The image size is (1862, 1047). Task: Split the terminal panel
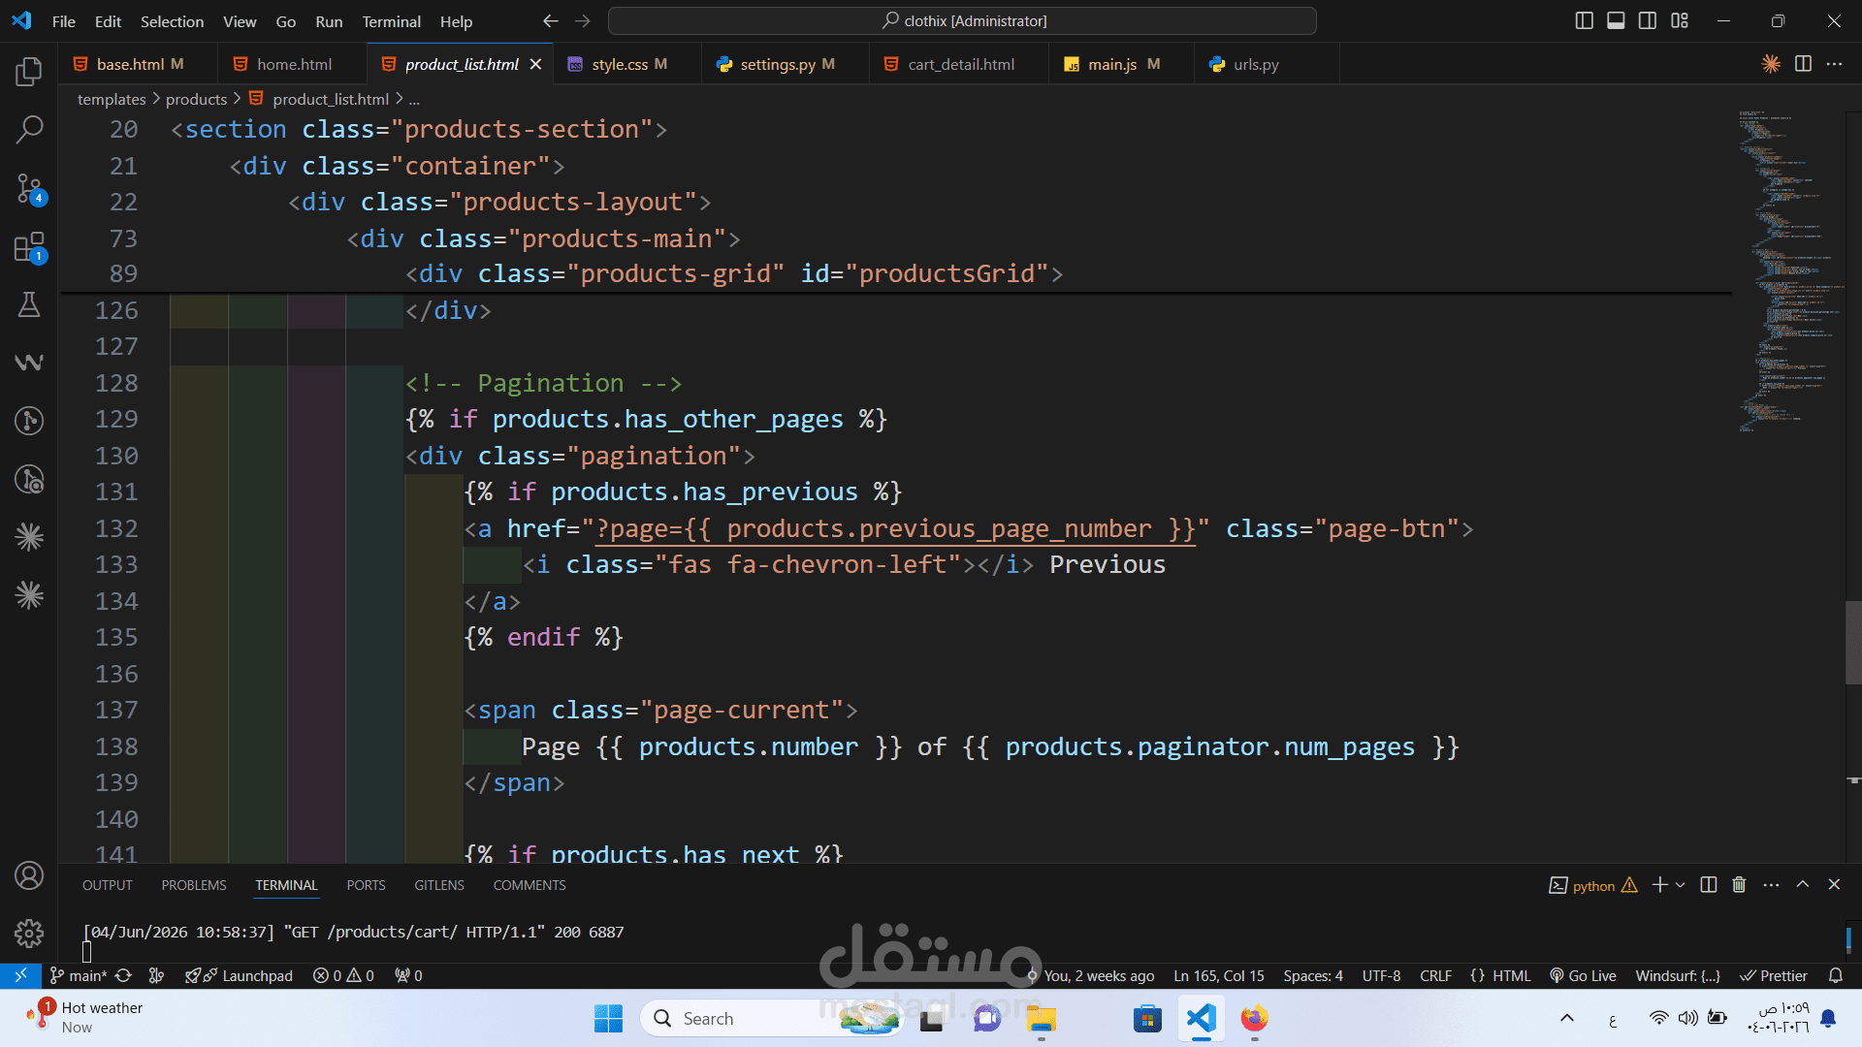[1709, 884]
